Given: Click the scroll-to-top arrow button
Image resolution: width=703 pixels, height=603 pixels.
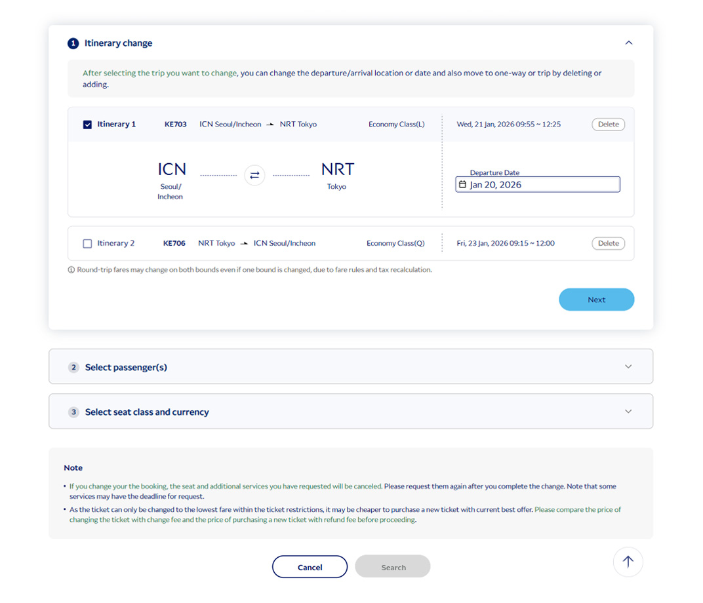Looking at the screenshot, I should point(628,562).
